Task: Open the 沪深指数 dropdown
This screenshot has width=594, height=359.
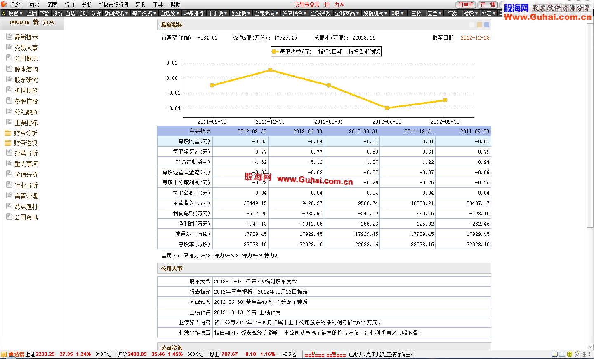Action: tap(295, 13)
